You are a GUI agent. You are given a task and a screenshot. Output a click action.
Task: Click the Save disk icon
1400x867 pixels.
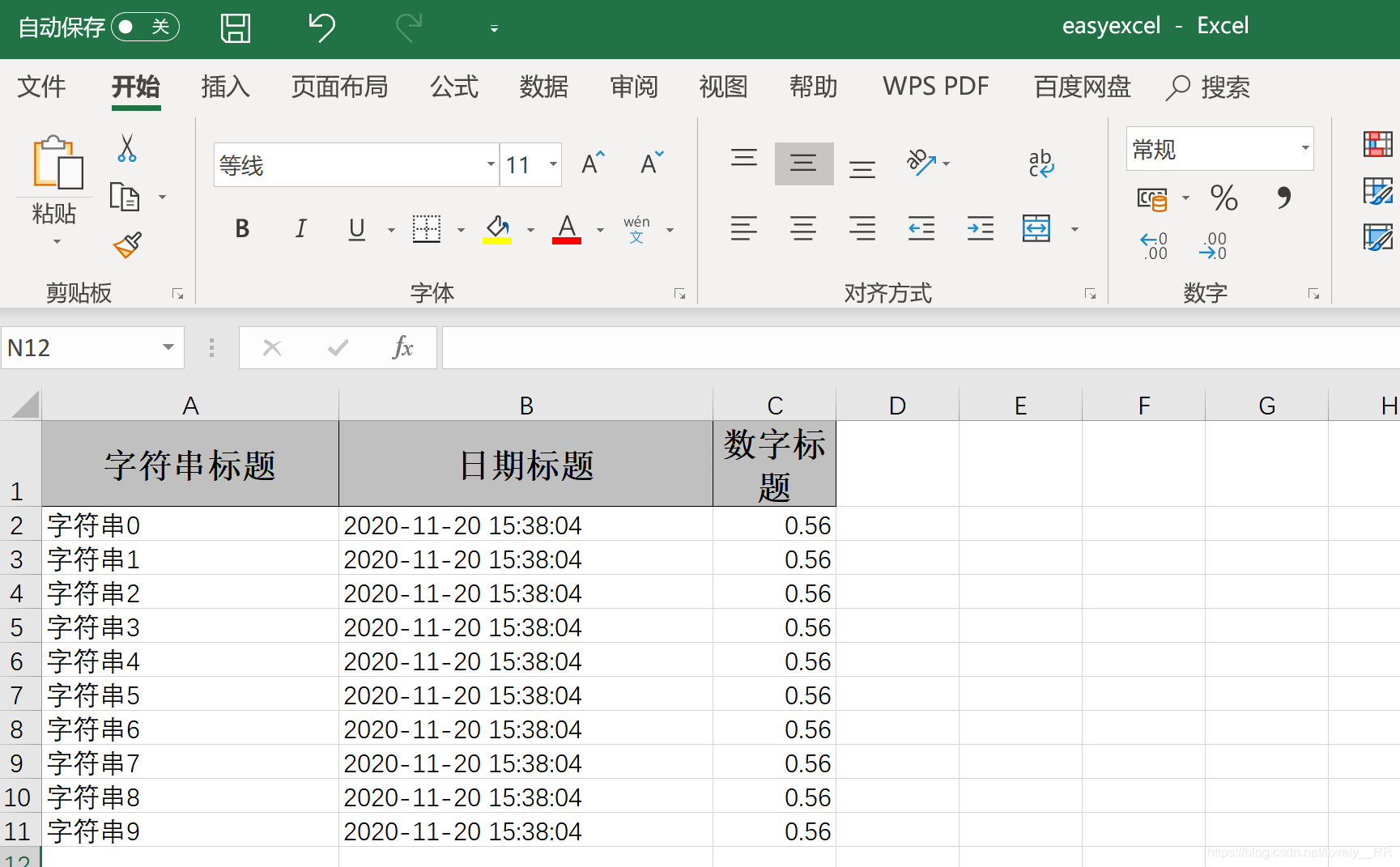coord(236,28)
